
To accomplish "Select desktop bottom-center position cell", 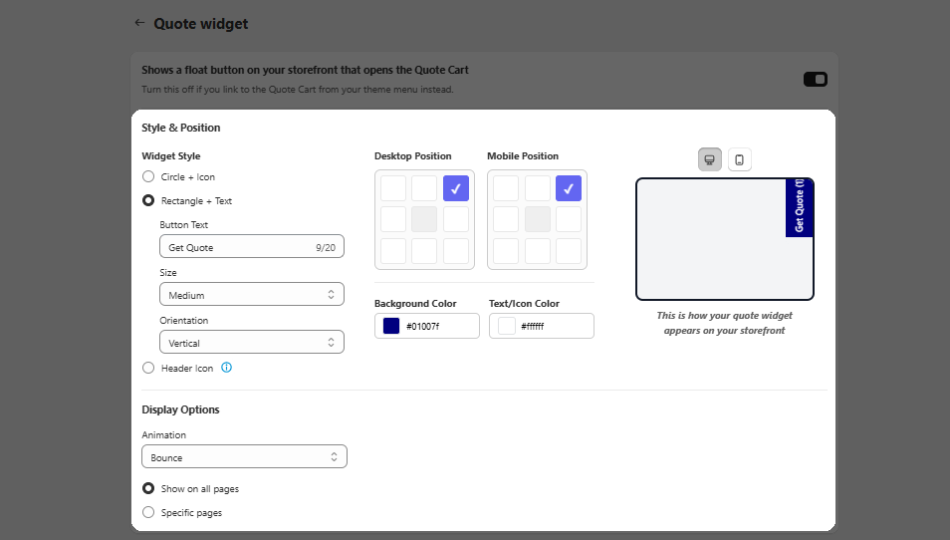I will click(424, 251).
